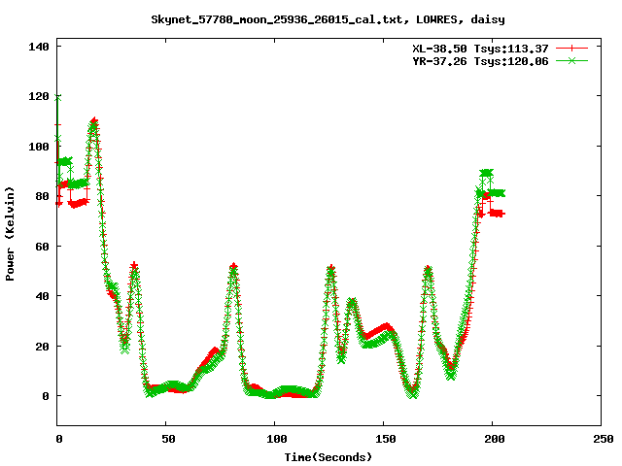The width and height of the screenshot is (622, 466).
Task: Click the y-axis tick label 40
Action: click(x=43, y=296)
